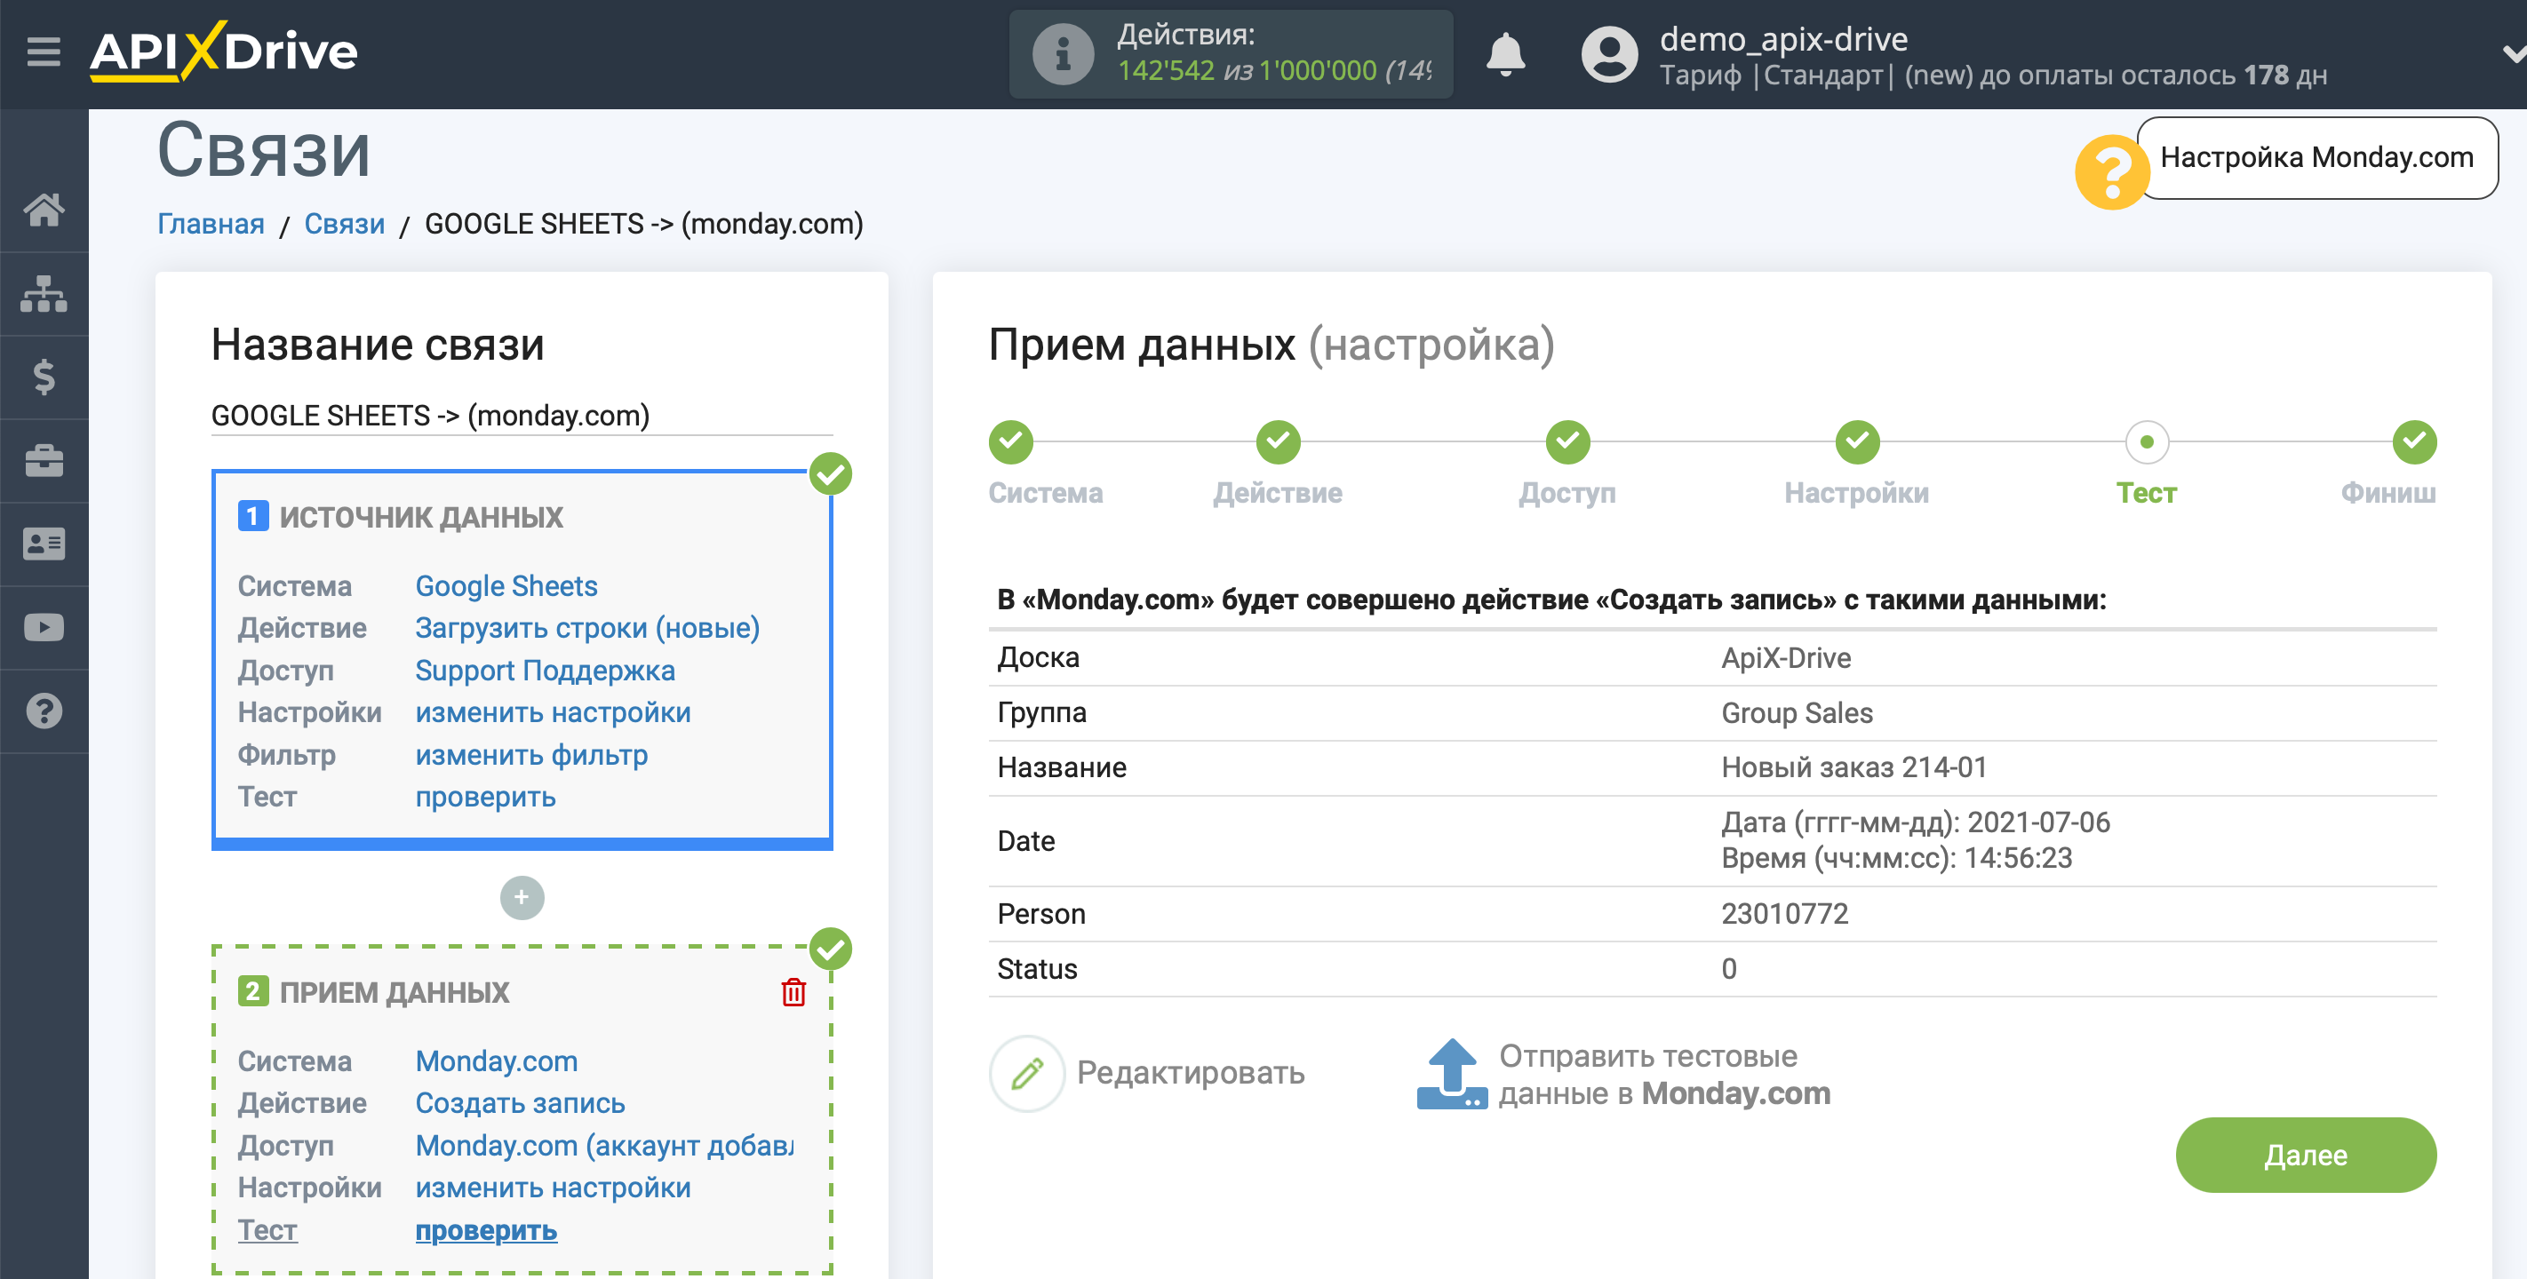Open Загрузить строки (новые) action link
The image size is (2527, 1279).
coord(587,628)
